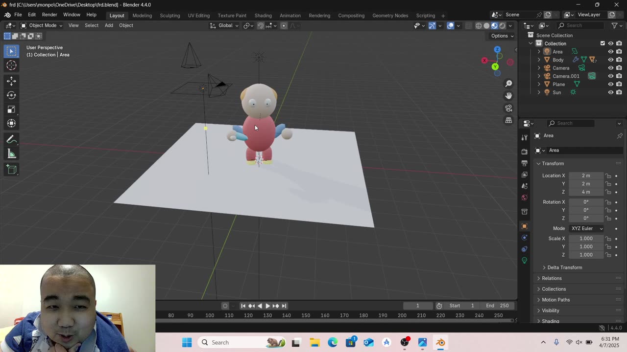Select the Add Cube tool
Screen dimensions: 627x352
[x=11, y=170]
